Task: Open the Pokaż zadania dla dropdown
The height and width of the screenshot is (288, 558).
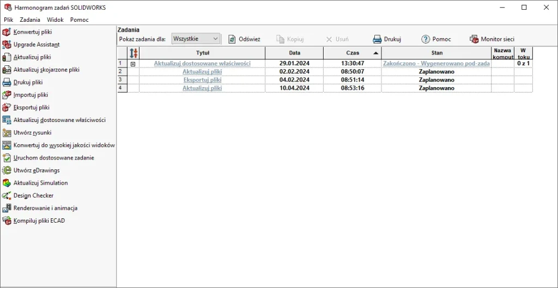Action: click(x=196, y=39)
